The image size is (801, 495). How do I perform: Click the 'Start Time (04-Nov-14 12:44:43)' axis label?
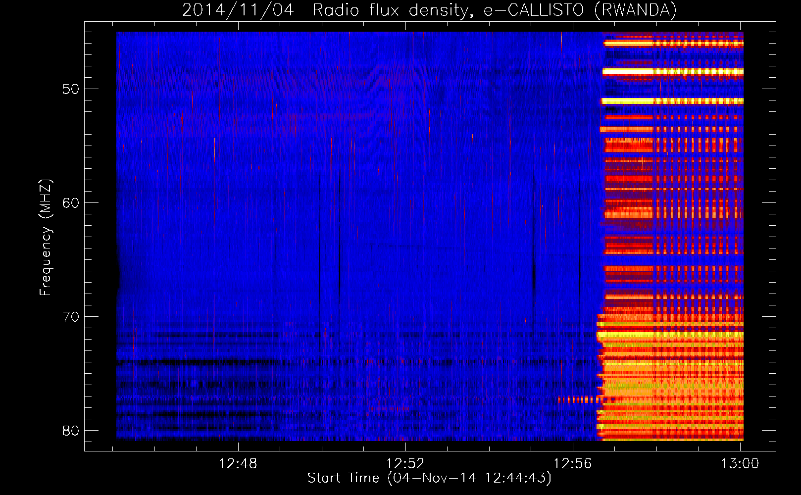coord(429,478)
